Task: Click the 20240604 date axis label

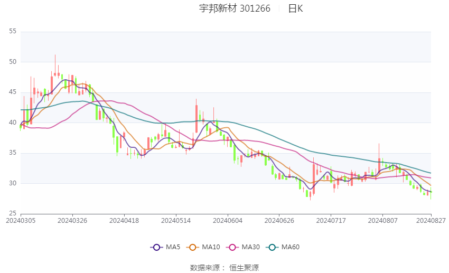Action: (x=228, y=221)
